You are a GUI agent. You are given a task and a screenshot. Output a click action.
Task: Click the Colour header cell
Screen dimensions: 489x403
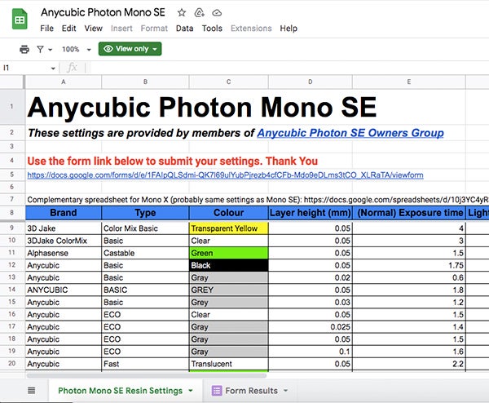click(x=228, y=213)
